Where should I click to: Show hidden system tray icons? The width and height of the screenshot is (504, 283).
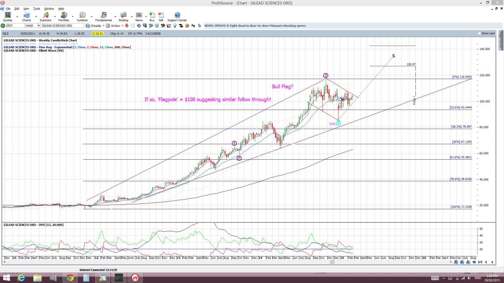(x=444, y=278)
